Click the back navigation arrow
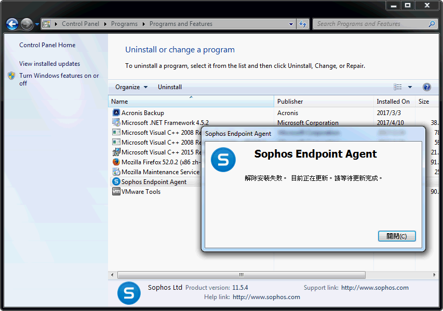 point(12,24)
